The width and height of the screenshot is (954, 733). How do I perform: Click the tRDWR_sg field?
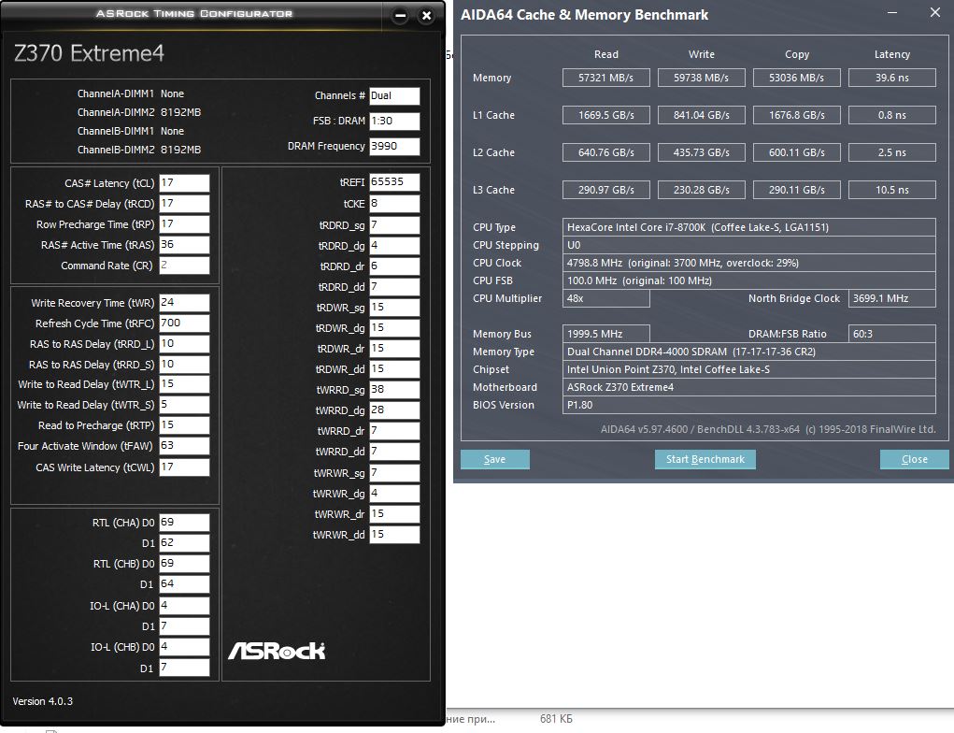pos(394,308)
